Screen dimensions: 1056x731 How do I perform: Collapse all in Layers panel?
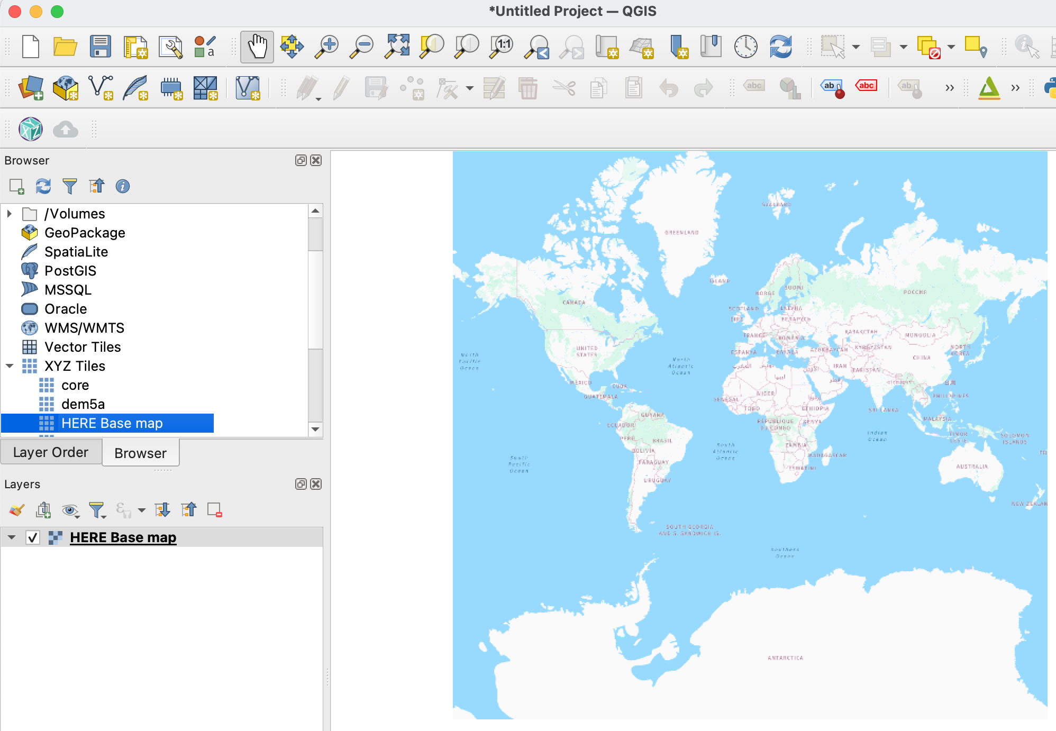click(189, 510)
